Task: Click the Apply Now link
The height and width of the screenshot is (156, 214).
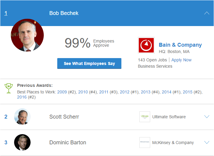Action: (x=181, y=60)
